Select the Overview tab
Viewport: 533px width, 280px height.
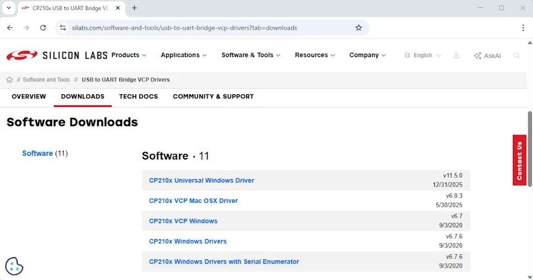(x=29, y=96)
